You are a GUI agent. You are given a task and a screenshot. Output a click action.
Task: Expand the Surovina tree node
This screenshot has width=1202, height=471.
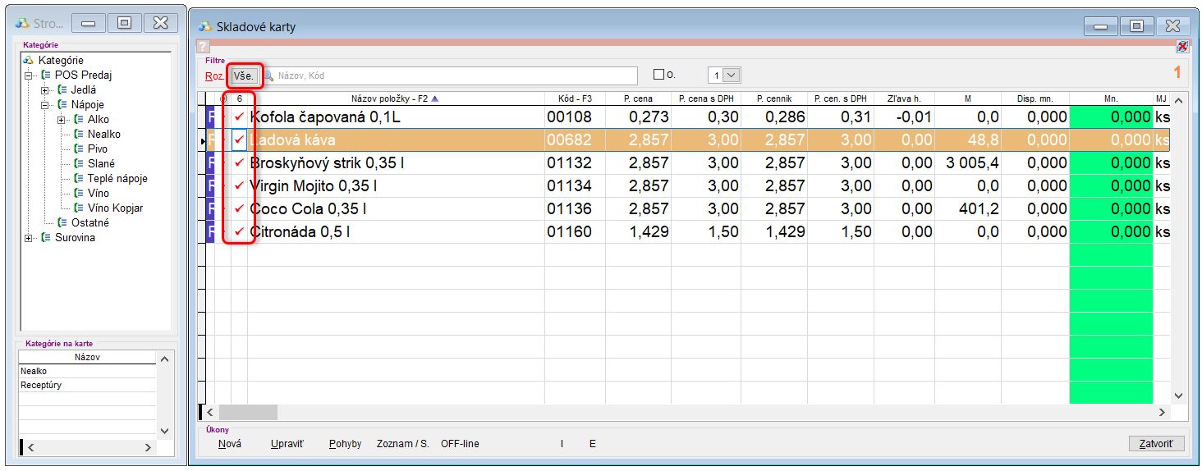click(x=30, y=238)
